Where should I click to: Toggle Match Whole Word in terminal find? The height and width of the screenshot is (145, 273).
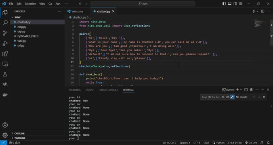tap(227, 97)
